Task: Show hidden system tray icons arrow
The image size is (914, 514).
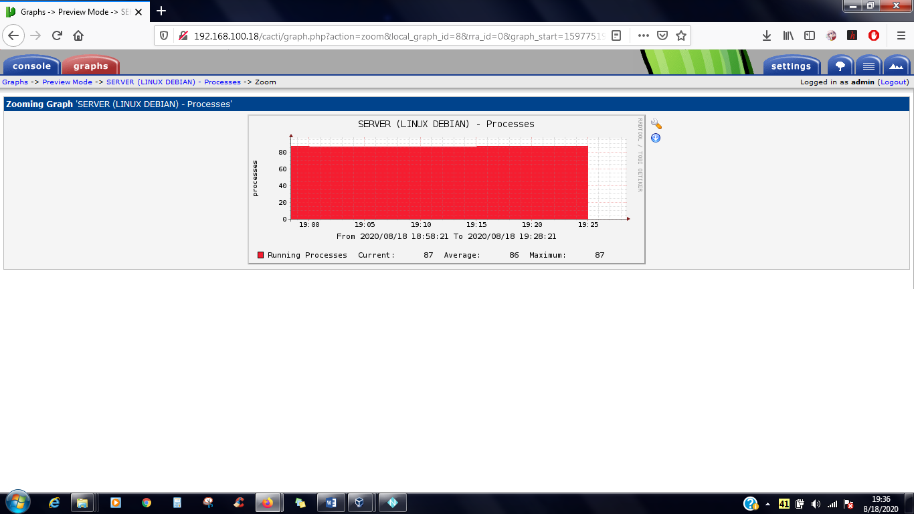Action: coord(767,503)
